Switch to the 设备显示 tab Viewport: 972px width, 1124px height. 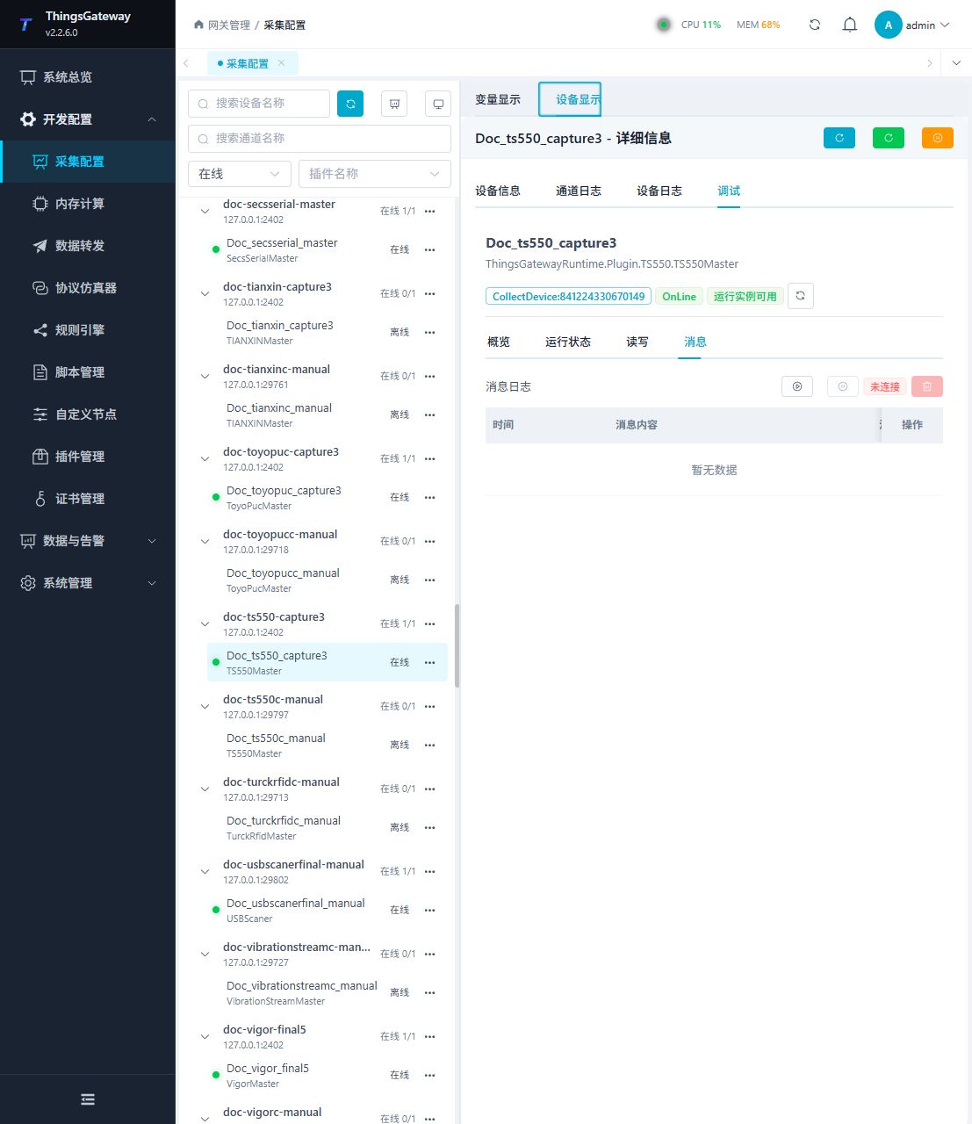tap(571, 99)
